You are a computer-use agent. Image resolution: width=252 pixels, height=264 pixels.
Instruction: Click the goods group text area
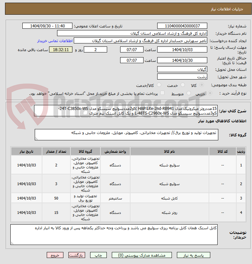[x=127, y=135]
